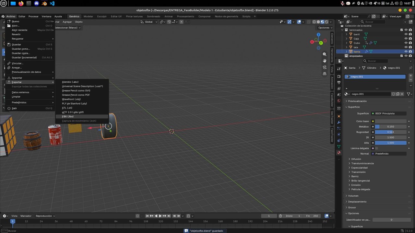
Task: Open Firefox from the taskbar
Action: pos(21,3)
